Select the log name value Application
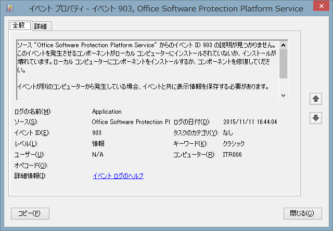This screenshot has height=231, width=333. [107, 112]
